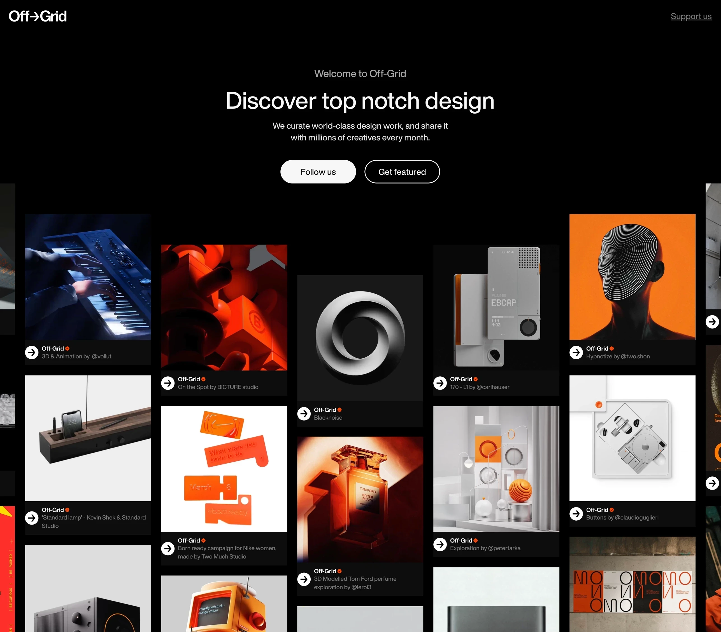Open the orange Hypnotize head artwork thumbnail
Viewport: 721px width, 632px height.
point(632,277)
